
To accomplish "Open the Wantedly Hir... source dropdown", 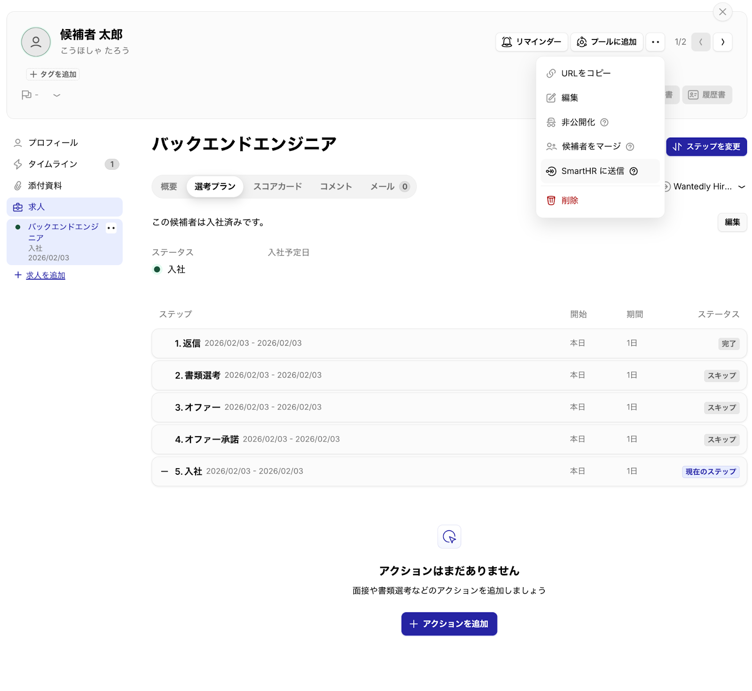I will pyautogui.click(x=741, y=187).
